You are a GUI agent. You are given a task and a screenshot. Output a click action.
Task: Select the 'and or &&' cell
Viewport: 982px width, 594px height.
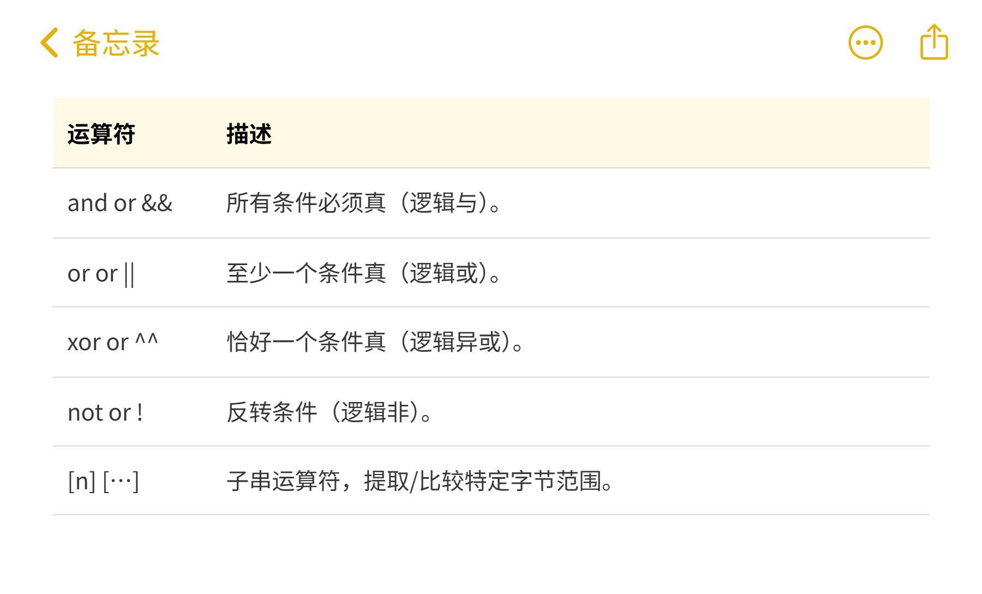[120, 203]
